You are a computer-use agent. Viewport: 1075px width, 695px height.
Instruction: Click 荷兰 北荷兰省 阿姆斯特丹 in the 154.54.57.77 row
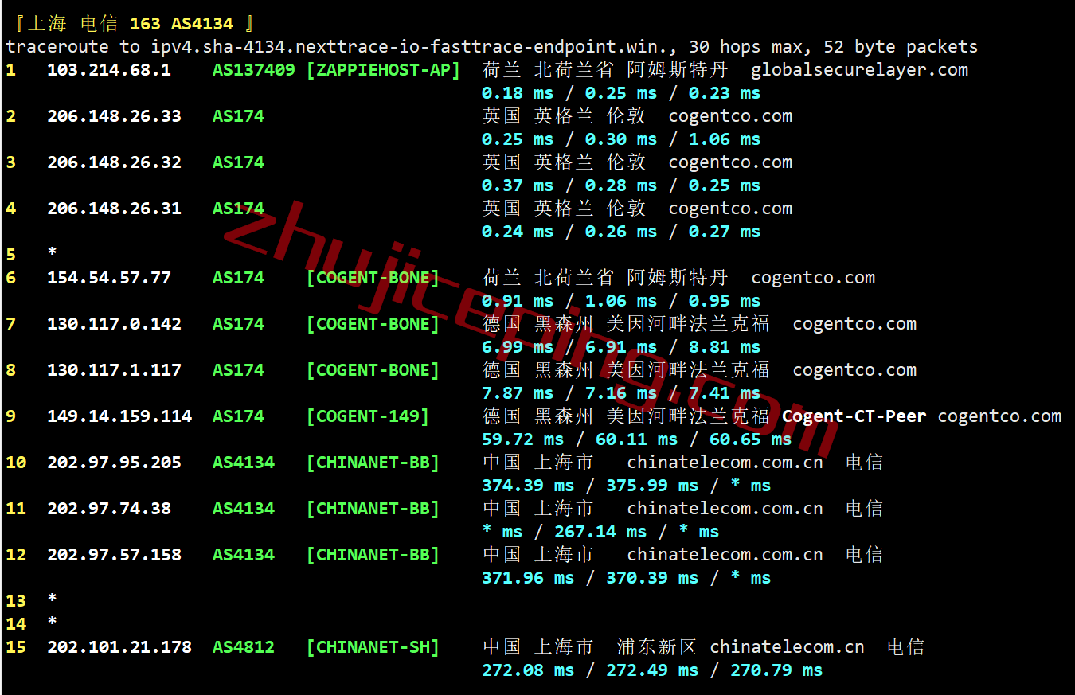(605, 278)
